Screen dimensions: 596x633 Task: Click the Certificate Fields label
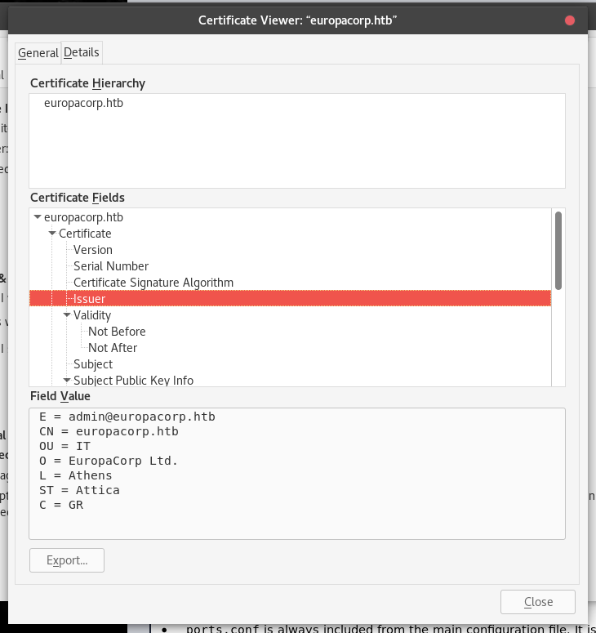pos(78,198)
